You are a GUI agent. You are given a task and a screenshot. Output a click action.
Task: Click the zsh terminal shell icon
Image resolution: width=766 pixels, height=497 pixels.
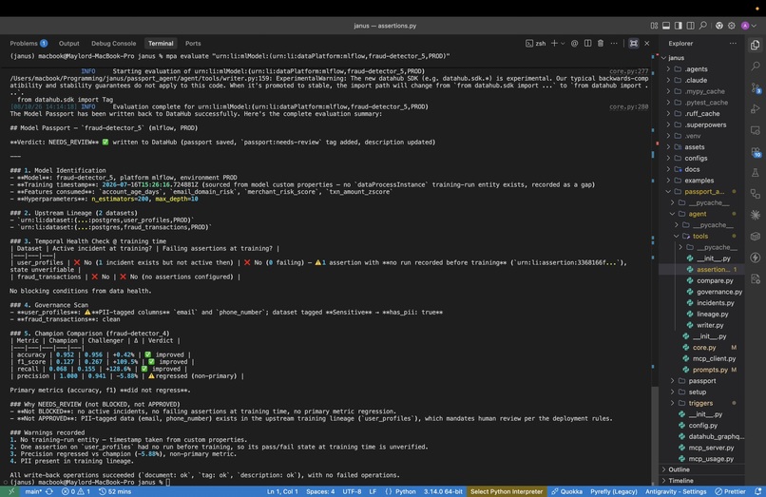(x=529, y=43)
